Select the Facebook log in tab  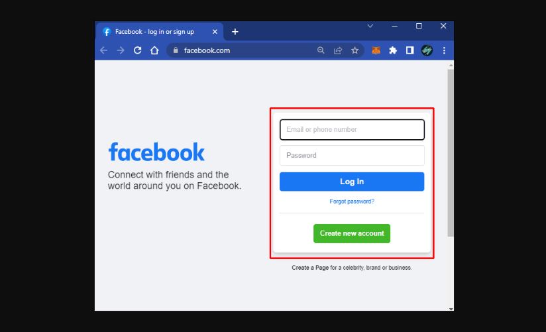point(160,32)
